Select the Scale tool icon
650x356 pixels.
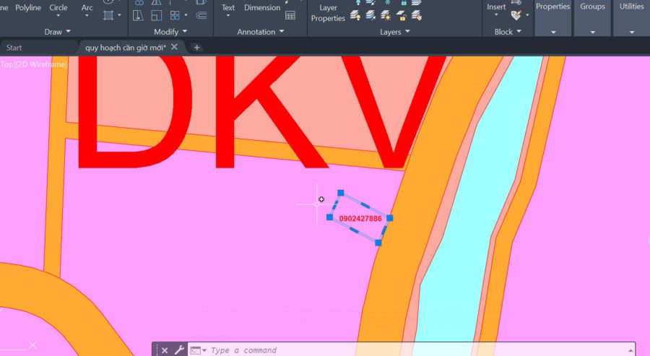156,16
